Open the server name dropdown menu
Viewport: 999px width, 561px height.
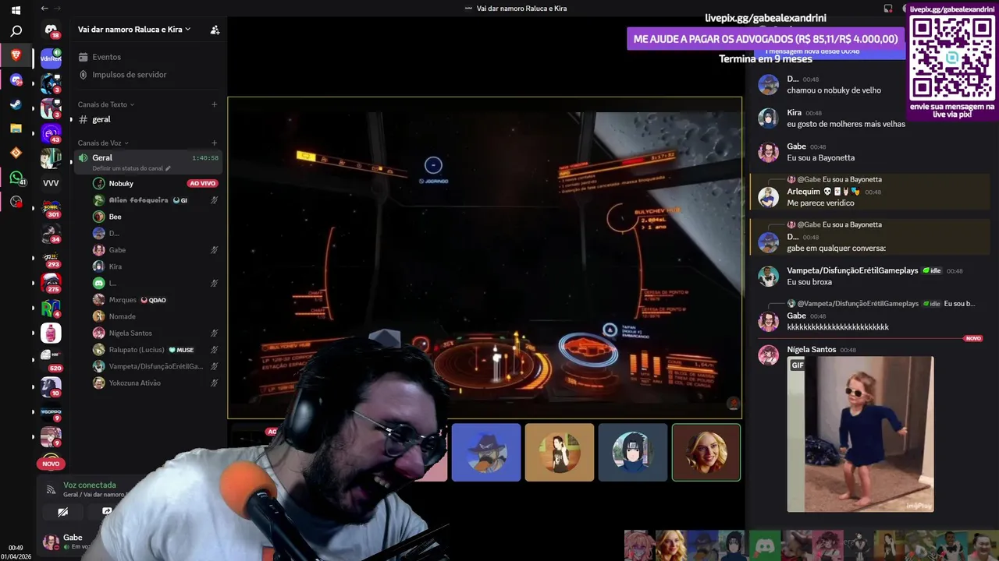[134, 30]
